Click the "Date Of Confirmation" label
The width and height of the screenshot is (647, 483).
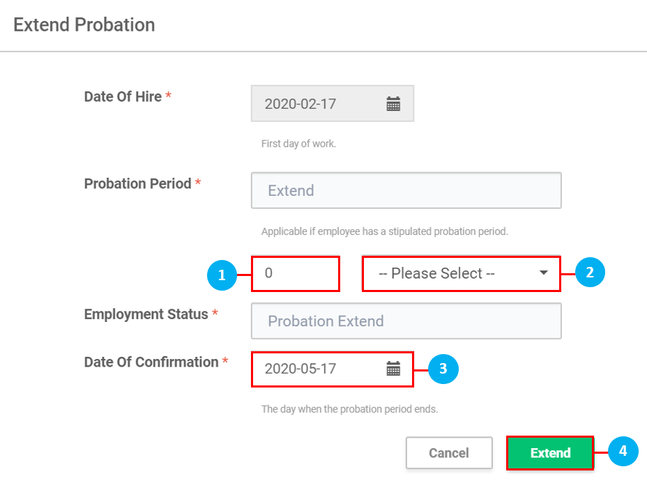point(151,362)
